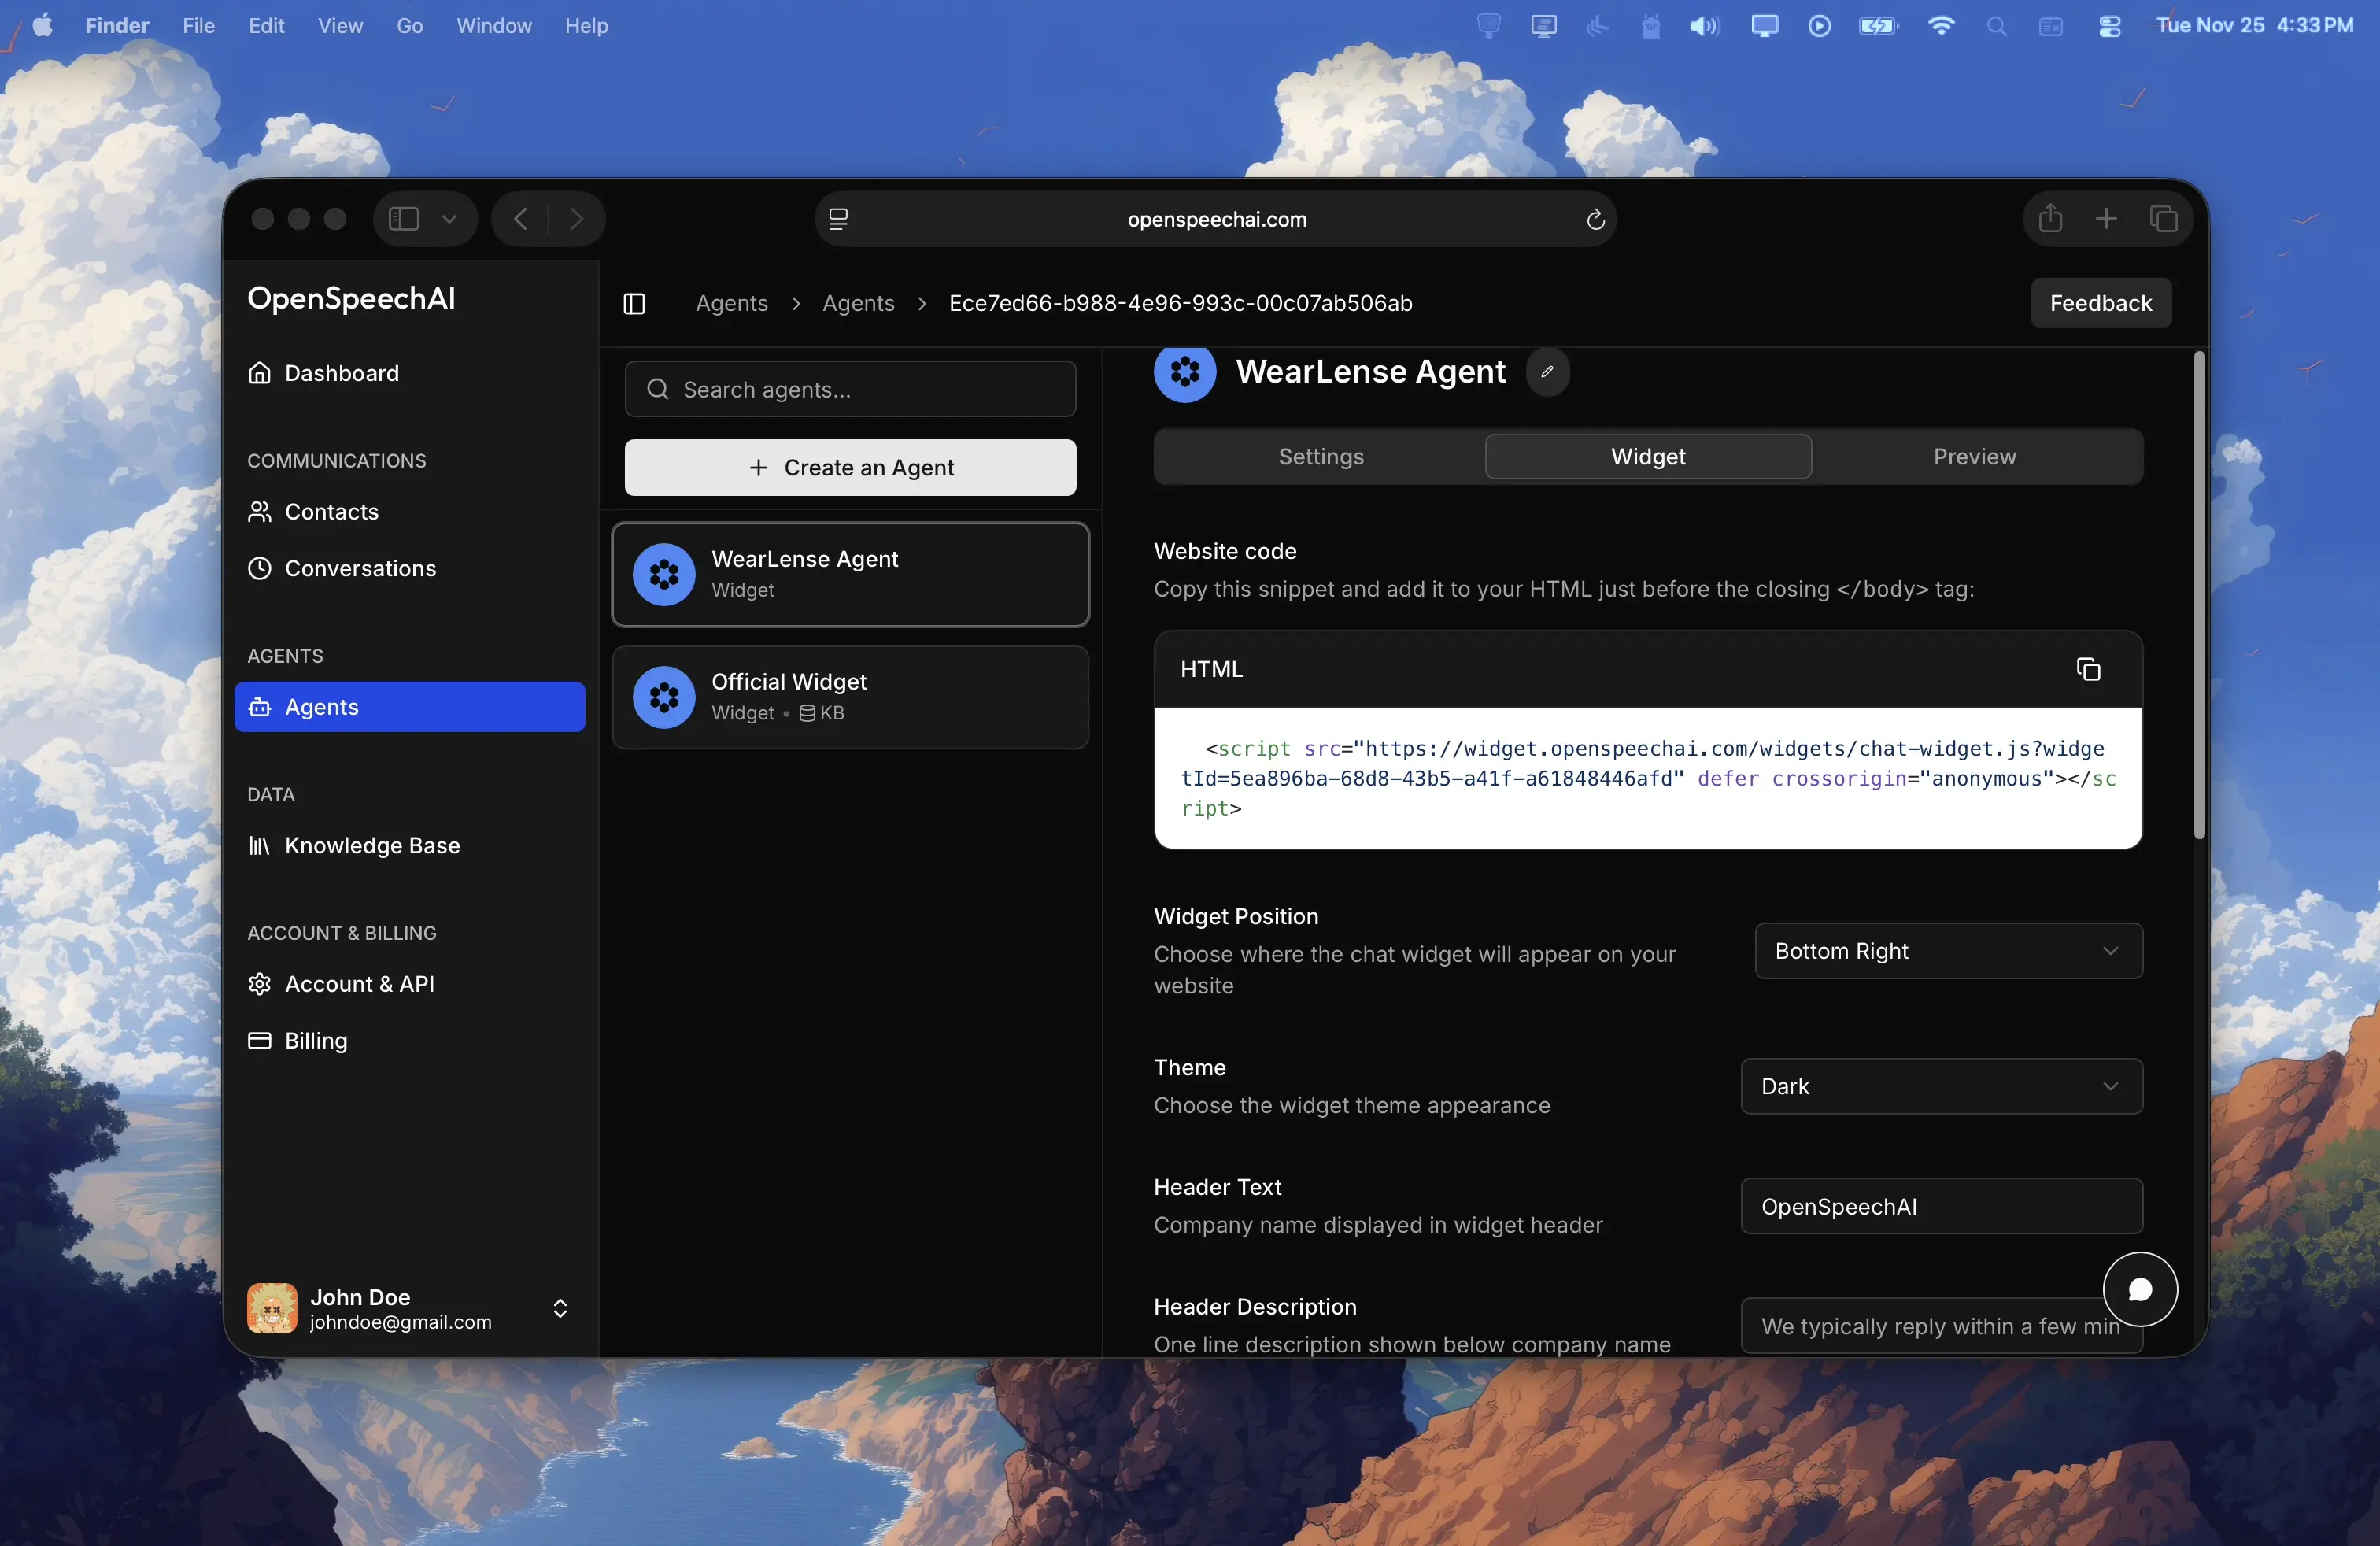Reload the openspeechai.com page
This screenshot has width=2380, height=1546.
click(x=1595, y=219)
